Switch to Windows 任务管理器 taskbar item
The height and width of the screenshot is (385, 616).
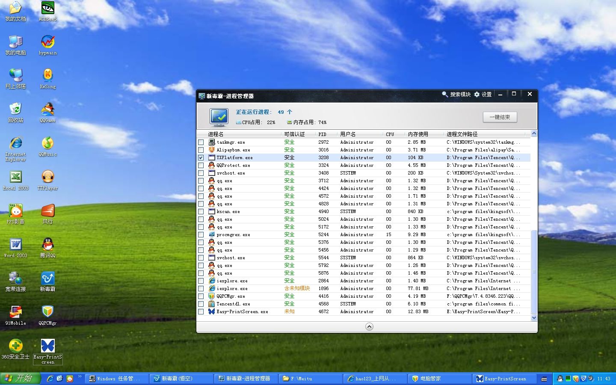click(117, 379)
